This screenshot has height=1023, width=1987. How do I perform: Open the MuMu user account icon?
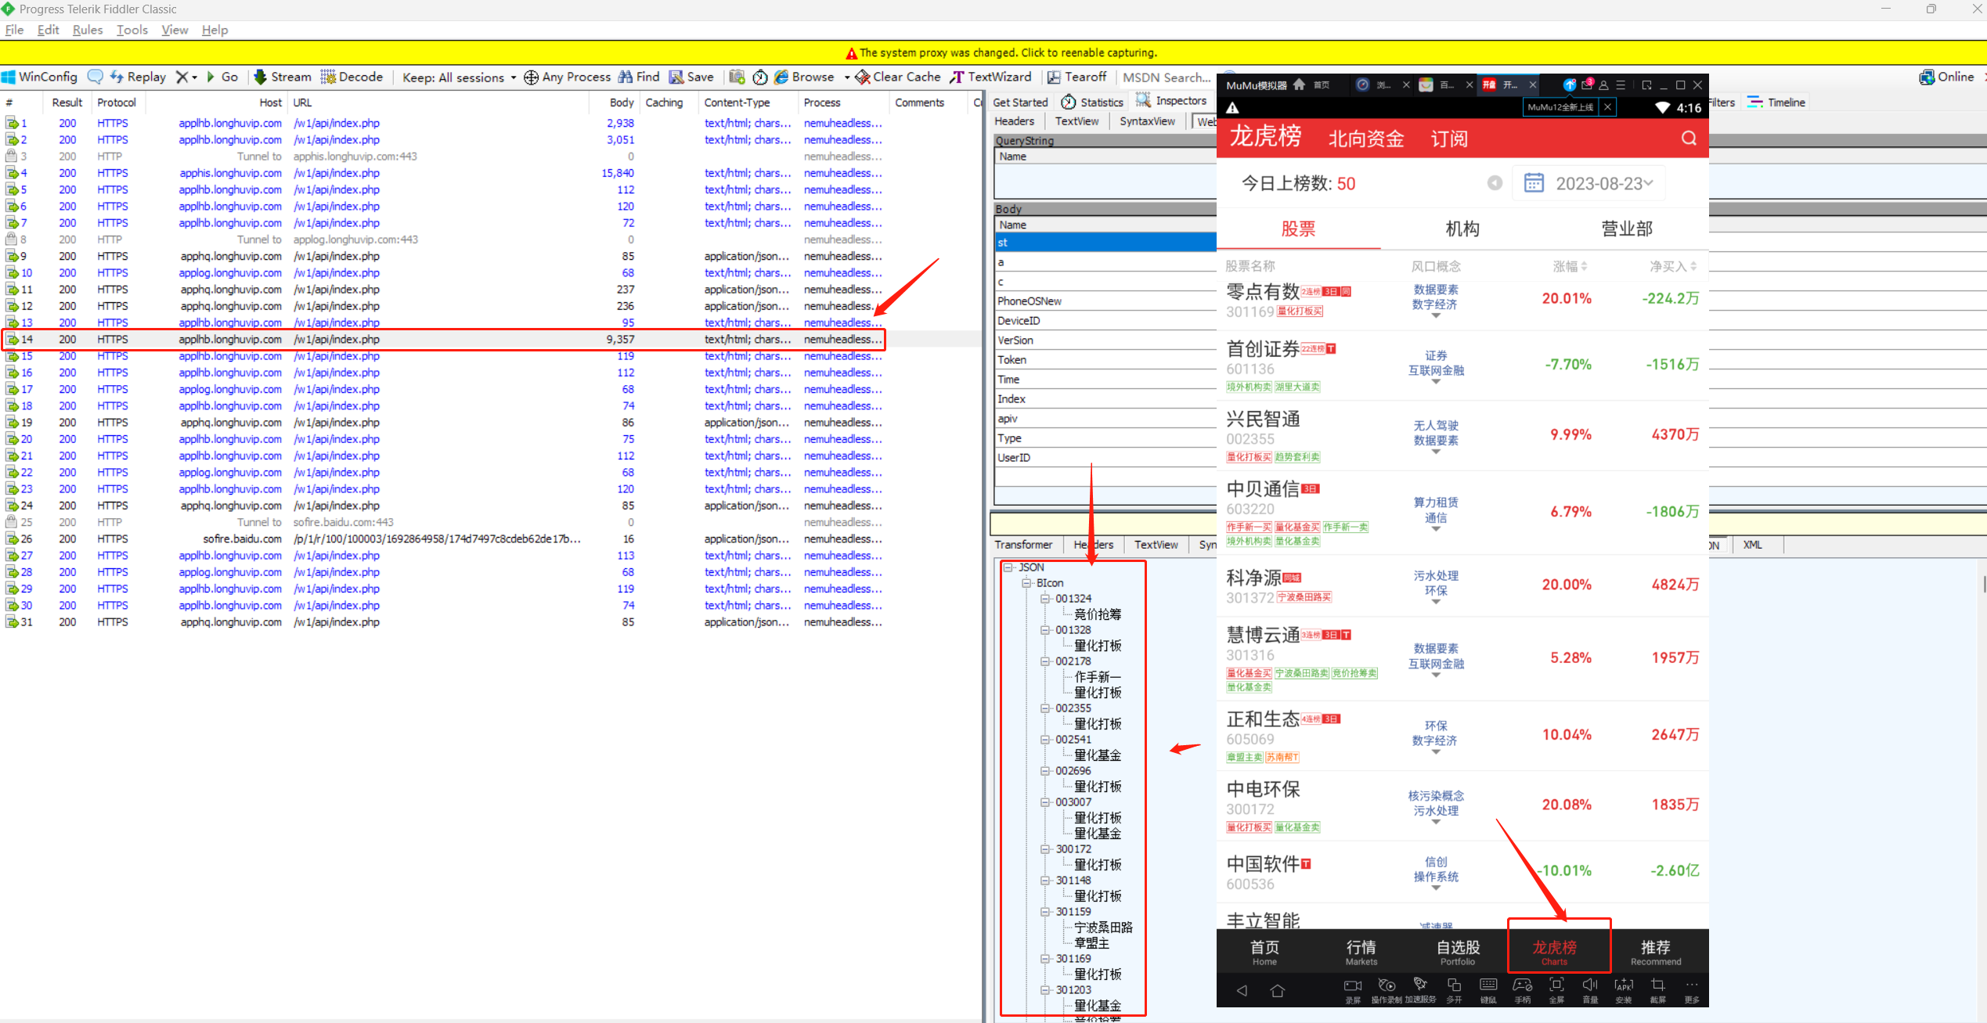point(1603,85)
